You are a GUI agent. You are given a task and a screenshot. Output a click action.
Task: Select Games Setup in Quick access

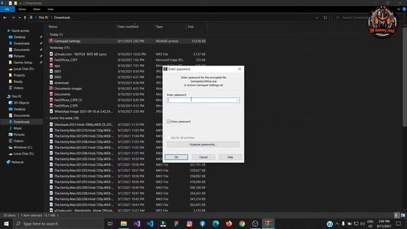click(23, 62)
